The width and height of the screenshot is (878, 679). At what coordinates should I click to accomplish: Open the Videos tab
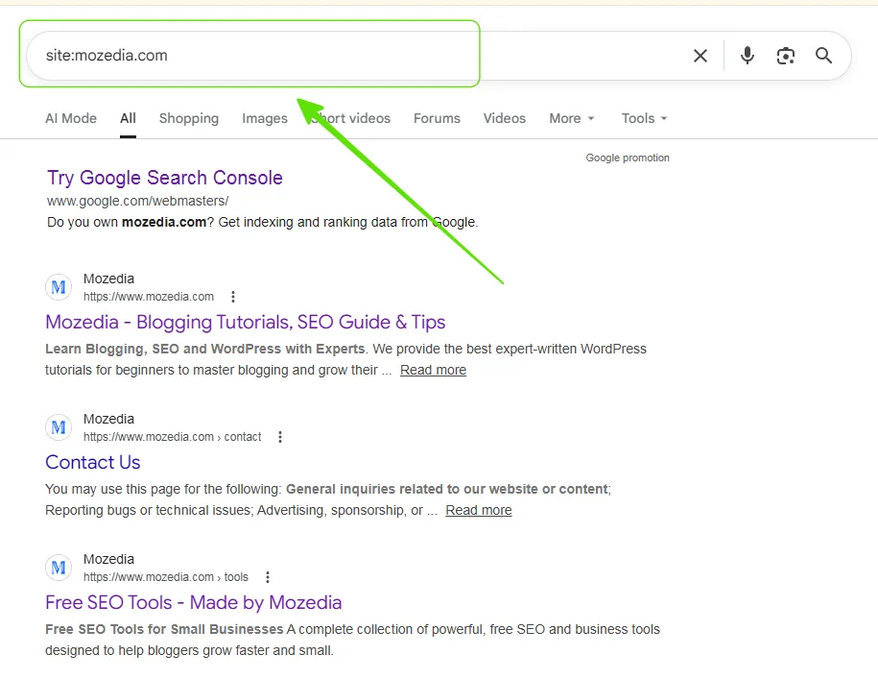(505, 118)
